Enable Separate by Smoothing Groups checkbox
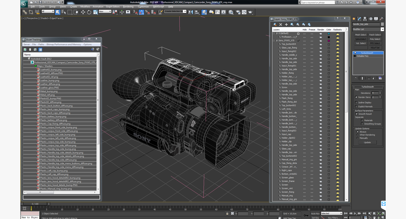Viewport: 406px width, 219px height. click(362, 124)
